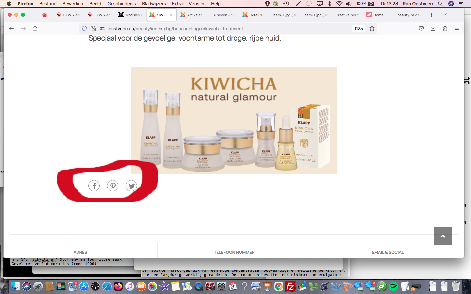Switch to the Creative portfolio tab
Viewport: 471px width, 294px height.
pos(347,15)
